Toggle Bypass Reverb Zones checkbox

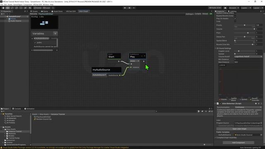pos(235,16)
